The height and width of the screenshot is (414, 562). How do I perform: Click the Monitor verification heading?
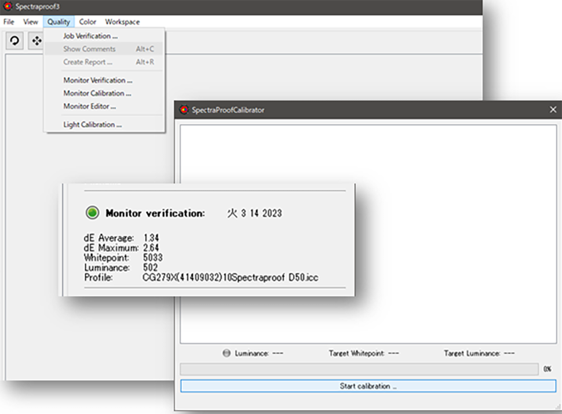coord(155,213)
